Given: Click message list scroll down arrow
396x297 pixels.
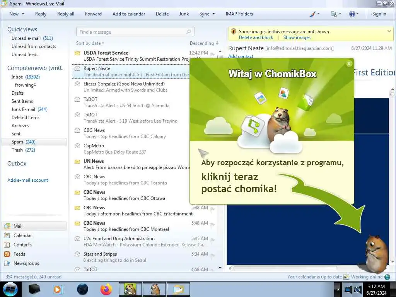Looking at the screenshot, I should pyautogui.click(x=220, y=268).
